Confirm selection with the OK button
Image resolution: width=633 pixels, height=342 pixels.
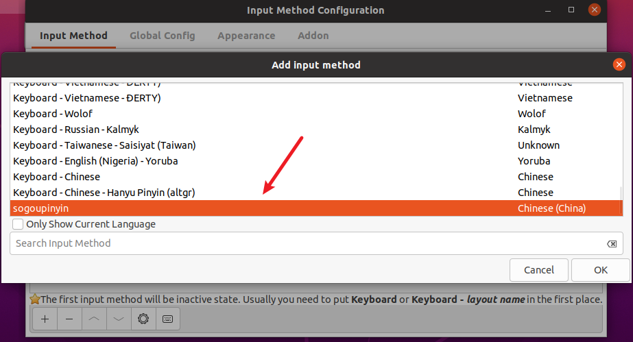point(600,270)
